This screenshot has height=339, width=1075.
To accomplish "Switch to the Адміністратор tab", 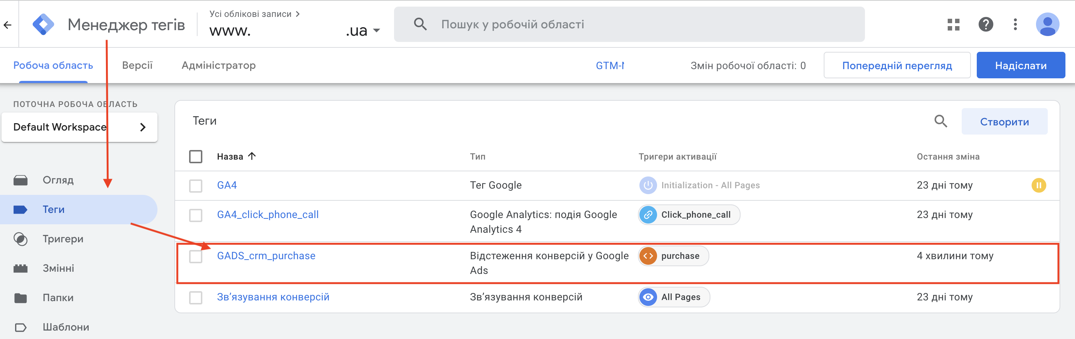I will pyautogui.click(x=219, y=65).
